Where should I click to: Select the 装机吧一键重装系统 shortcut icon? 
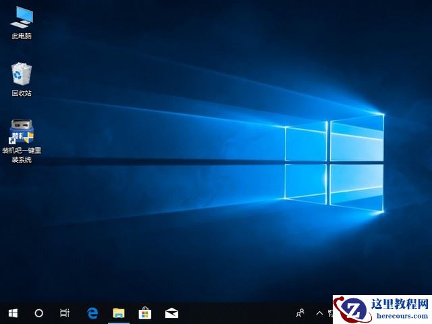pyautogui.click(x=22, y=131)
